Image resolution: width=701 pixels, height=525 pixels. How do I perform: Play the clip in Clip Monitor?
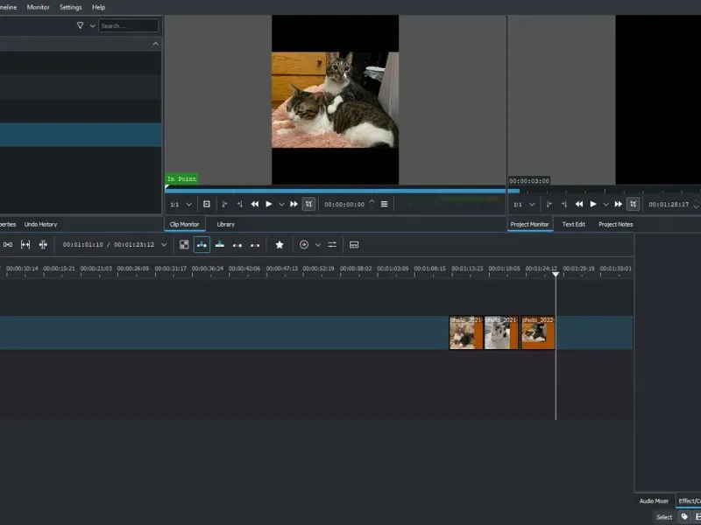[x=268, y=204]
